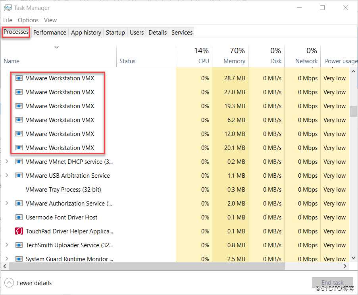Screen dimensions: 358x295
Task: Open the View menu
Action: pos(50,20)
